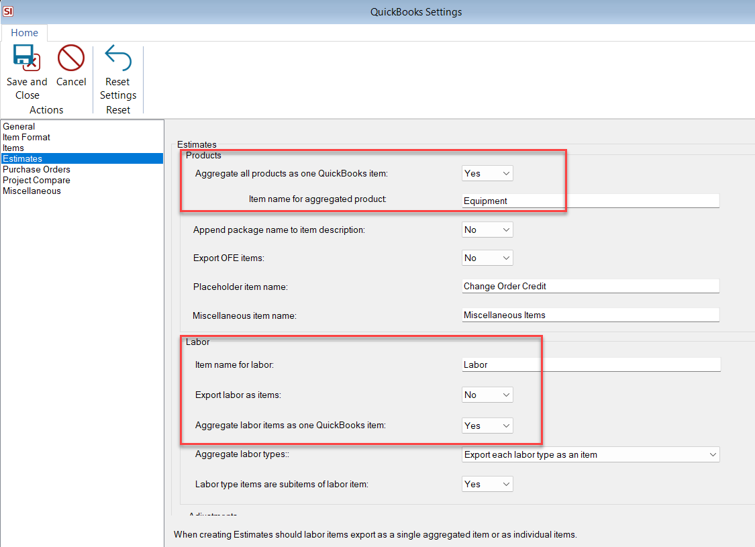Click the Item name for labor field
The width and height of the screenshot is (755, 547).
(x=591, y=364)
